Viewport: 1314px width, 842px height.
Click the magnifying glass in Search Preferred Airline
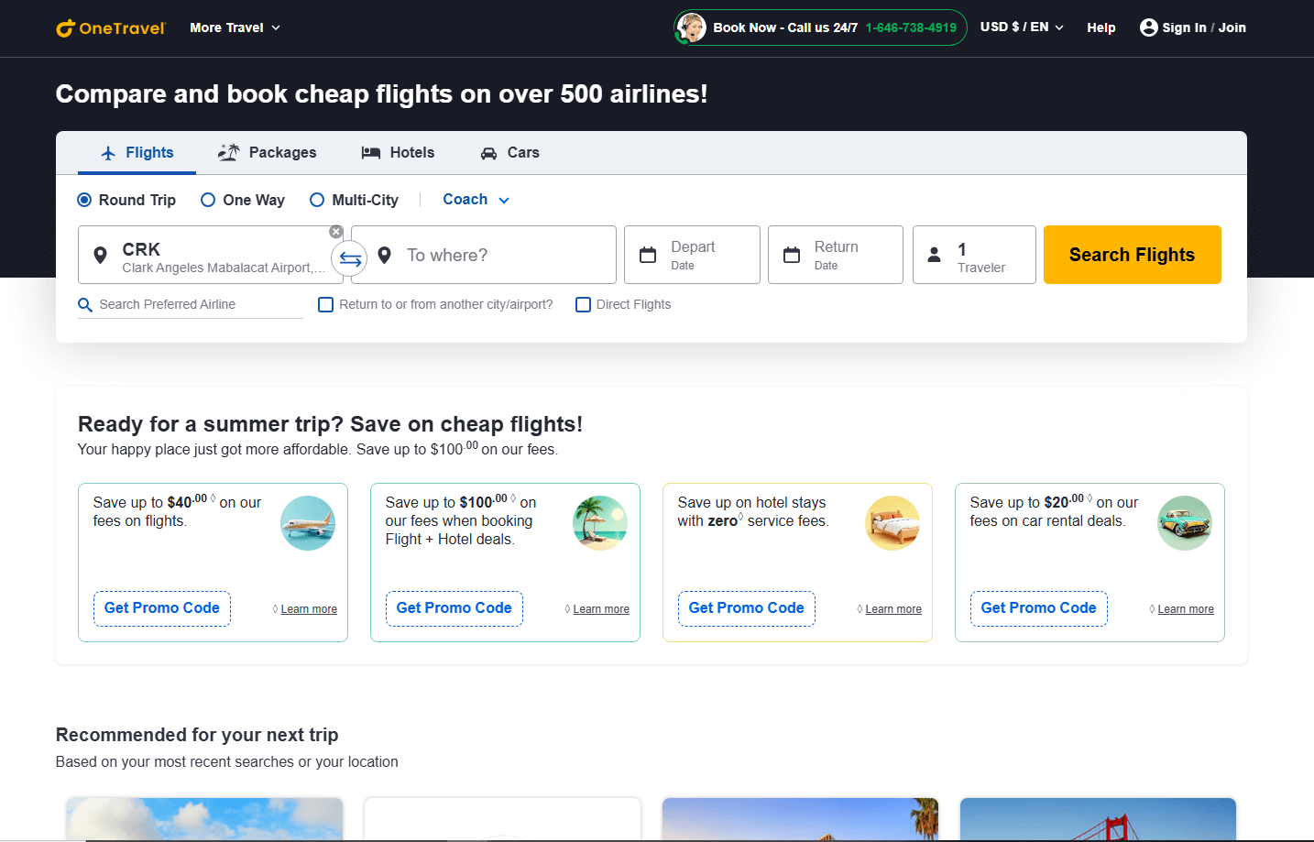[x=85, y=303]
